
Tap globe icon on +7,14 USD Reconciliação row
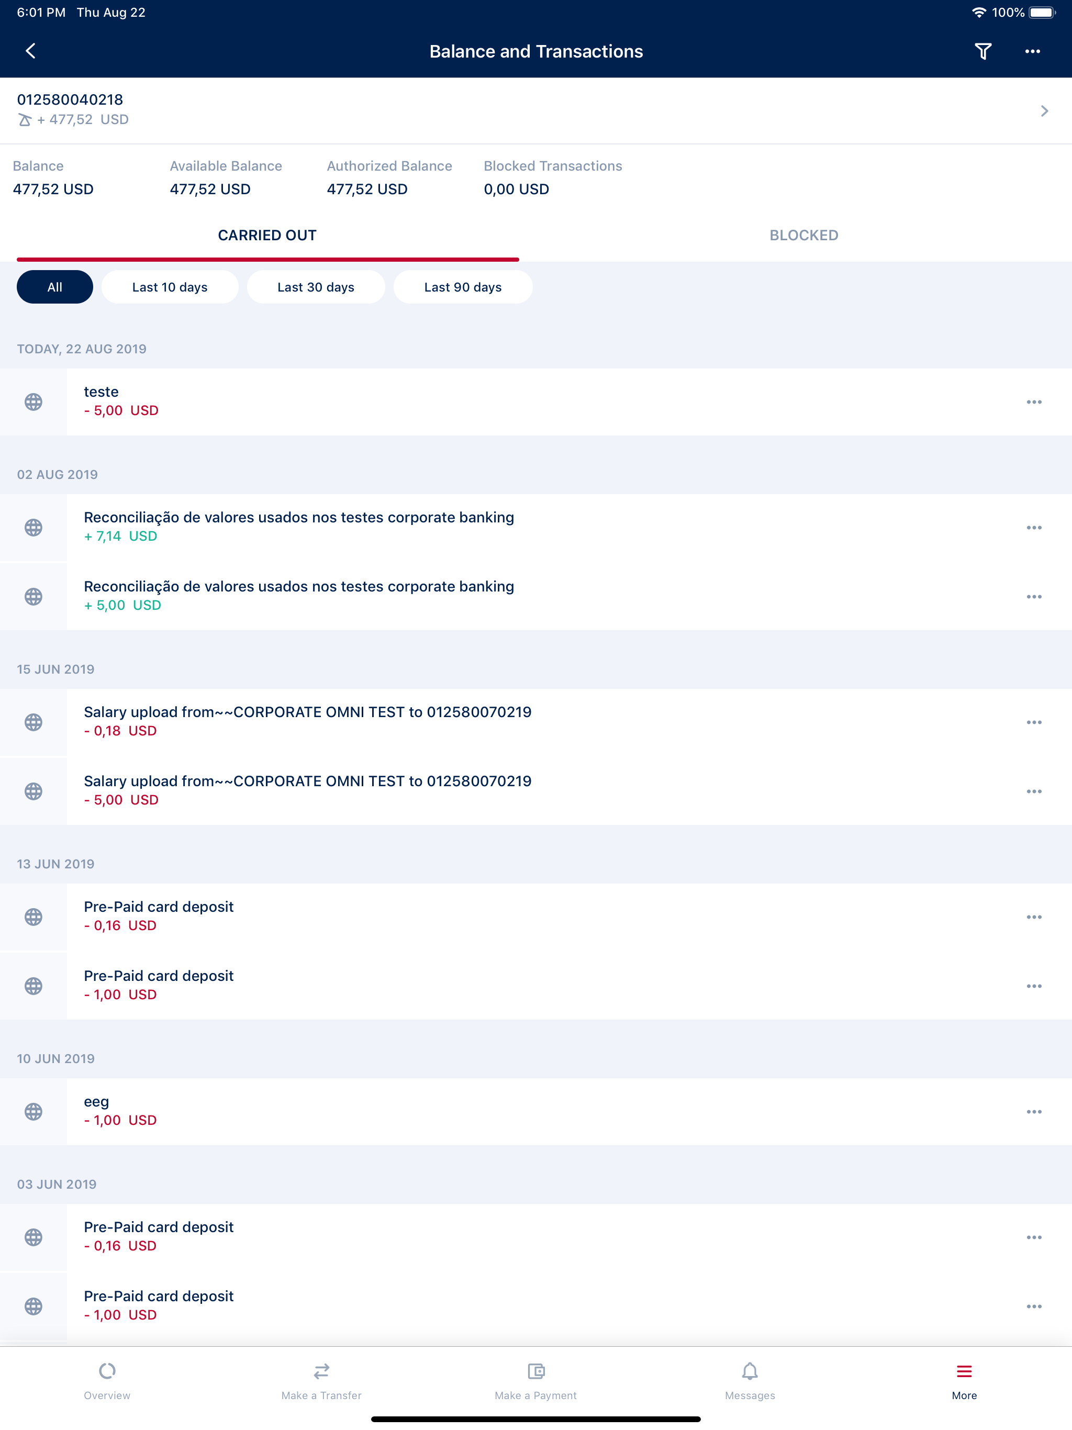coord(33,528)
